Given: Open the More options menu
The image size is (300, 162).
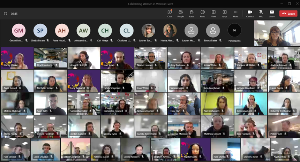Looking at the screenshot, I should (x=235, y=14).
